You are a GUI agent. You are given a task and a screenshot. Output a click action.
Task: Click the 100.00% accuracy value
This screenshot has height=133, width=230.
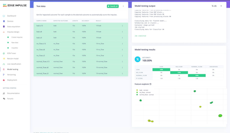pyautogui.click(x=147, y=60)
